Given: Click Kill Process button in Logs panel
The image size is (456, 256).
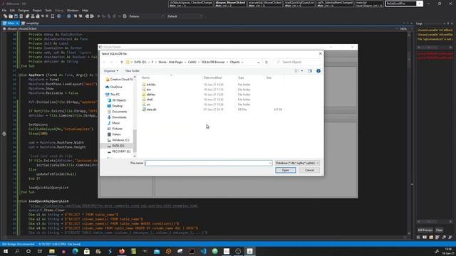Looking at the screenshot, I should click(425, 230).
